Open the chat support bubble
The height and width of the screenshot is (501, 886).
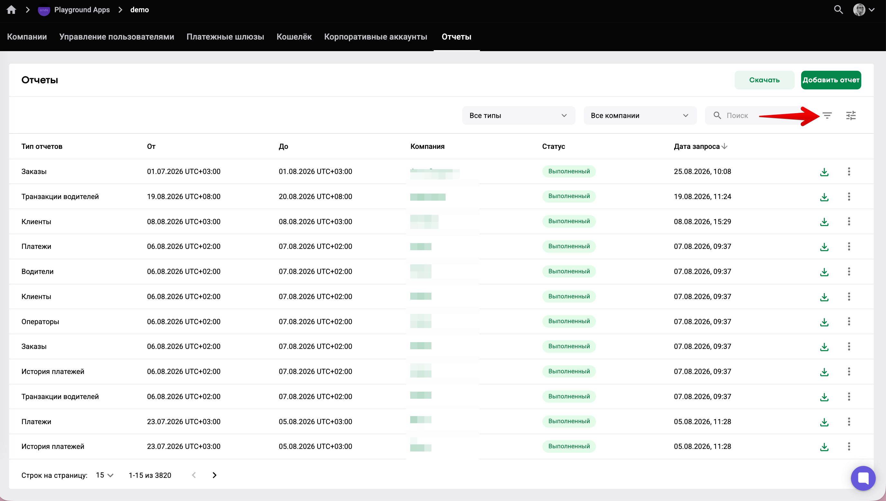coord(863,478)
